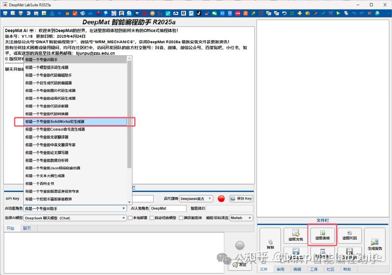Click the 读取文档 button
Screen dimensions: 392x275
296,236
